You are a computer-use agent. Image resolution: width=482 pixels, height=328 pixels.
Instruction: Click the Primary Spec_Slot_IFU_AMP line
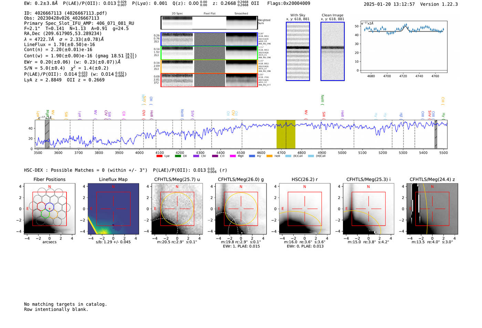pyautogui.click(x=79, y=23)
